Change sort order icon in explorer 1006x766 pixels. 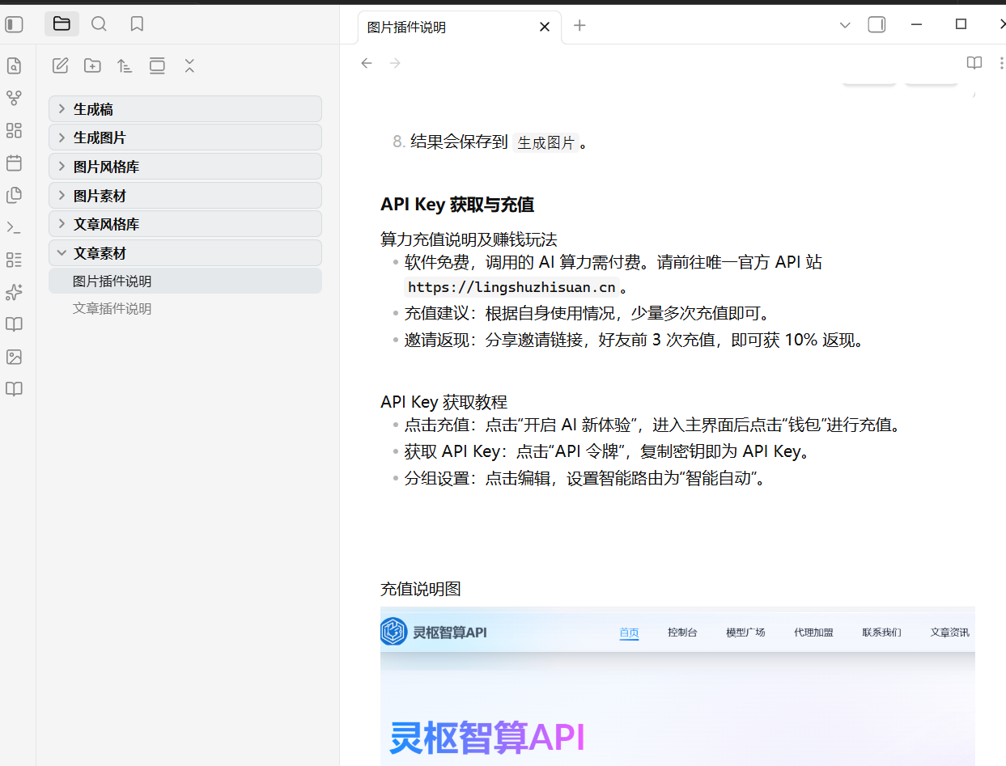pyautogui.click(x=125, y=66)
